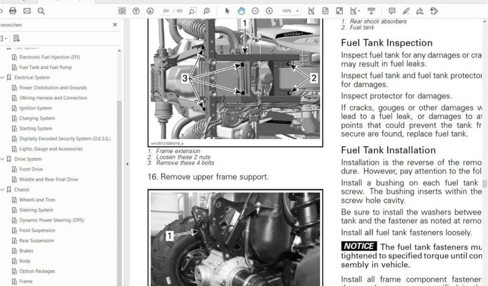Open the Fuel Tank and Fuel Pump bookmark
This screenshot has width=488, height=286.
coord(45,67)
